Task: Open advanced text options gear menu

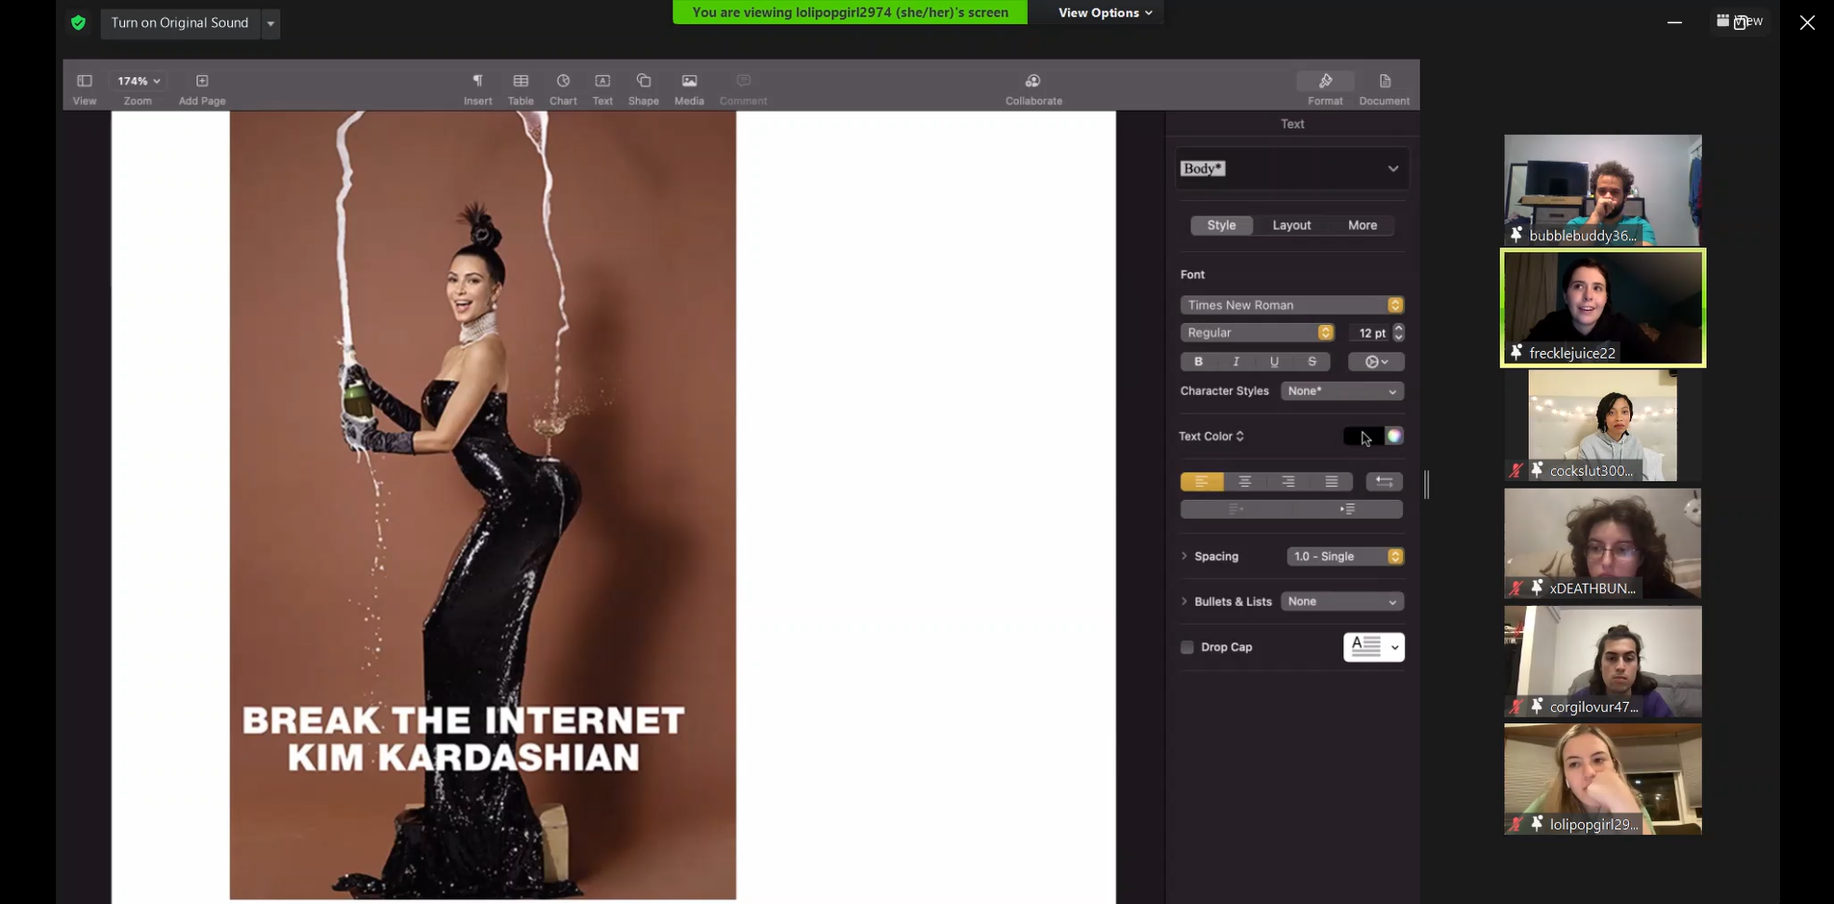Action: tap(1376, 362)
